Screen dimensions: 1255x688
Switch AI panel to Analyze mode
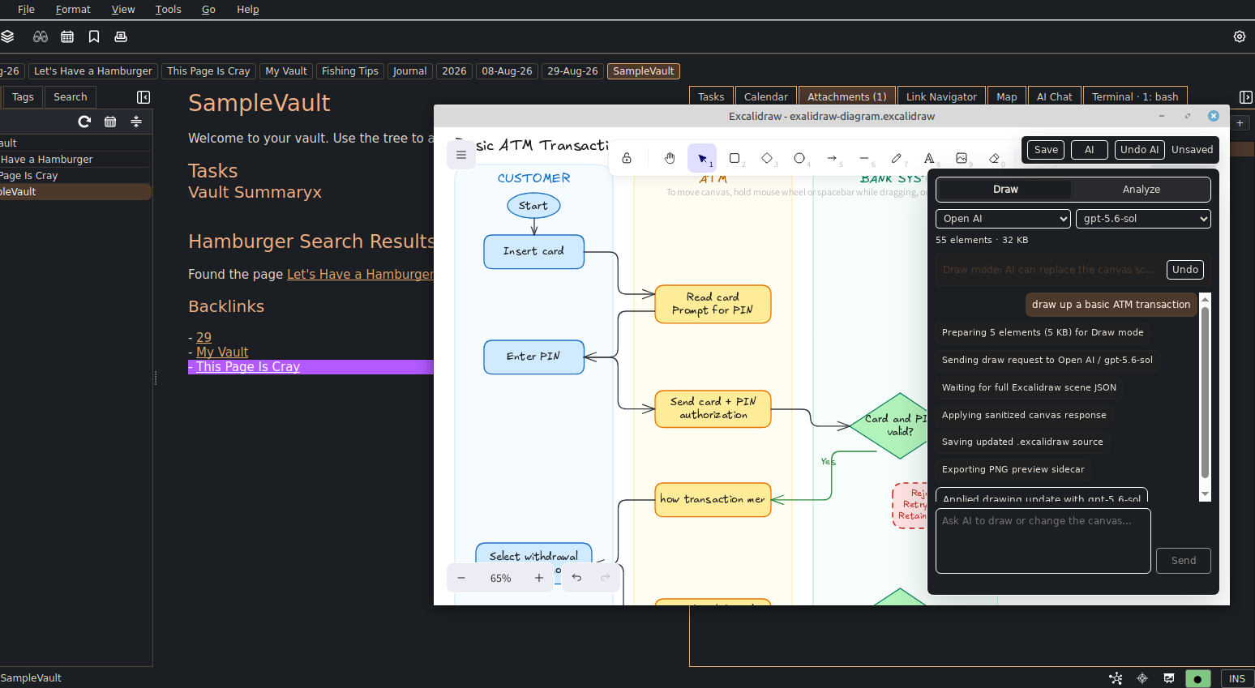1141,189
